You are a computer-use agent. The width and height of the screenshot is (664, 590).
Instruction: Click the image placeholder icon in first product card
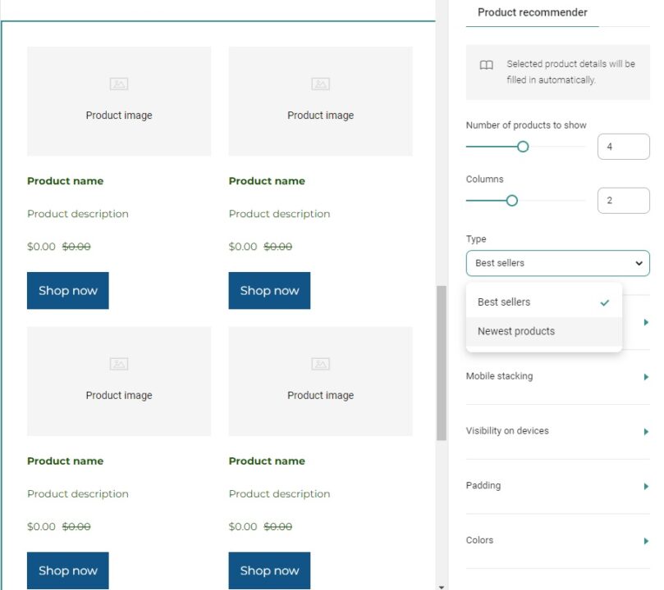(119, 83)
